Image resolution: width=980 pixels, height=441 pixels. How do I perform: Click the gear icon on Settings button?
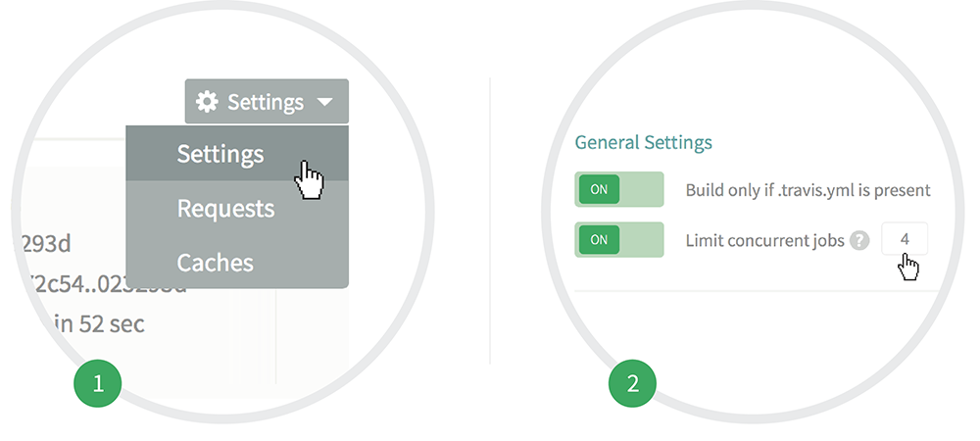coord(206,102)
